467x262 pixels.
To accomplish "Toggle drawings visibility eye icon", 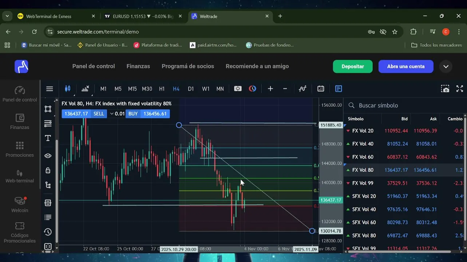I will tap(48, 156).
